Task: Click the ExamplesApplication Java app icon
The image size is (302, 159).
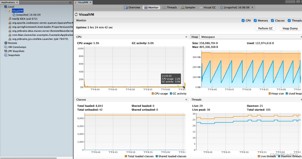Action: 10,35
